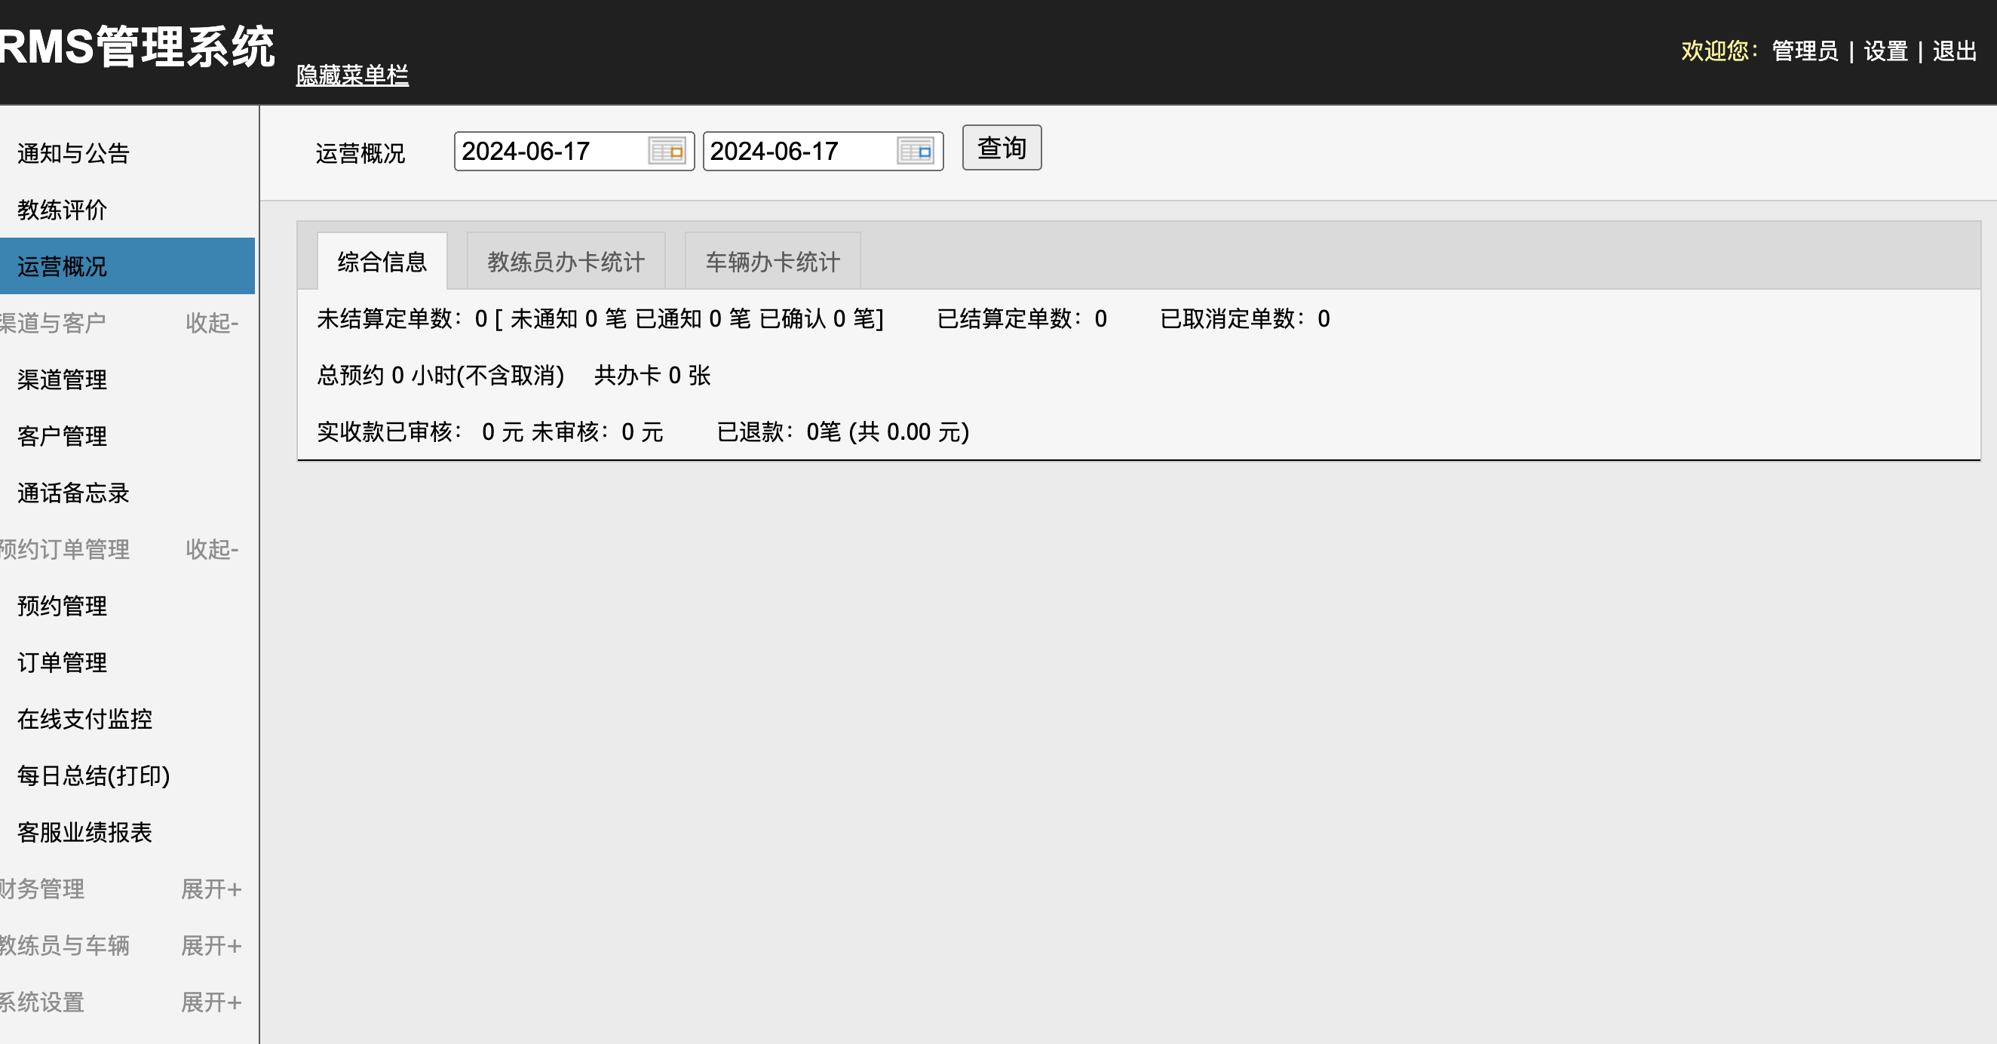The width and height of the screenshot is (1997, 1044).
Task: Click the 设置 link in header
Action: pyautogui.click(x=1885, y=51)
